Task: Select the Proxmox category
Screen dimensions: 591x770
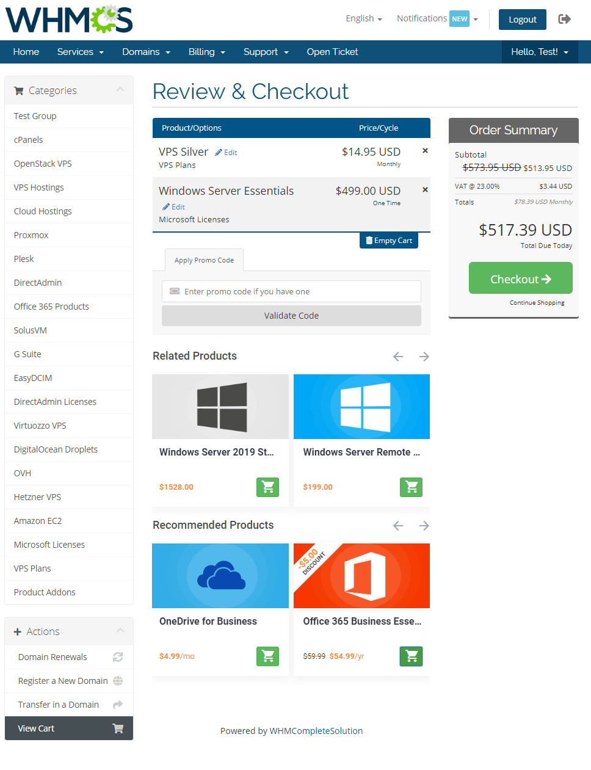Action: pos(69,235)
